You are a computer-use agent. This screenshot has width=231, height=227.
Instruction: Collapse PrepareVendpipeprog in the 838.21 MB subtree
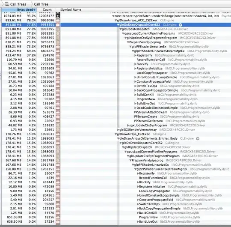click(x=128, y=42)
